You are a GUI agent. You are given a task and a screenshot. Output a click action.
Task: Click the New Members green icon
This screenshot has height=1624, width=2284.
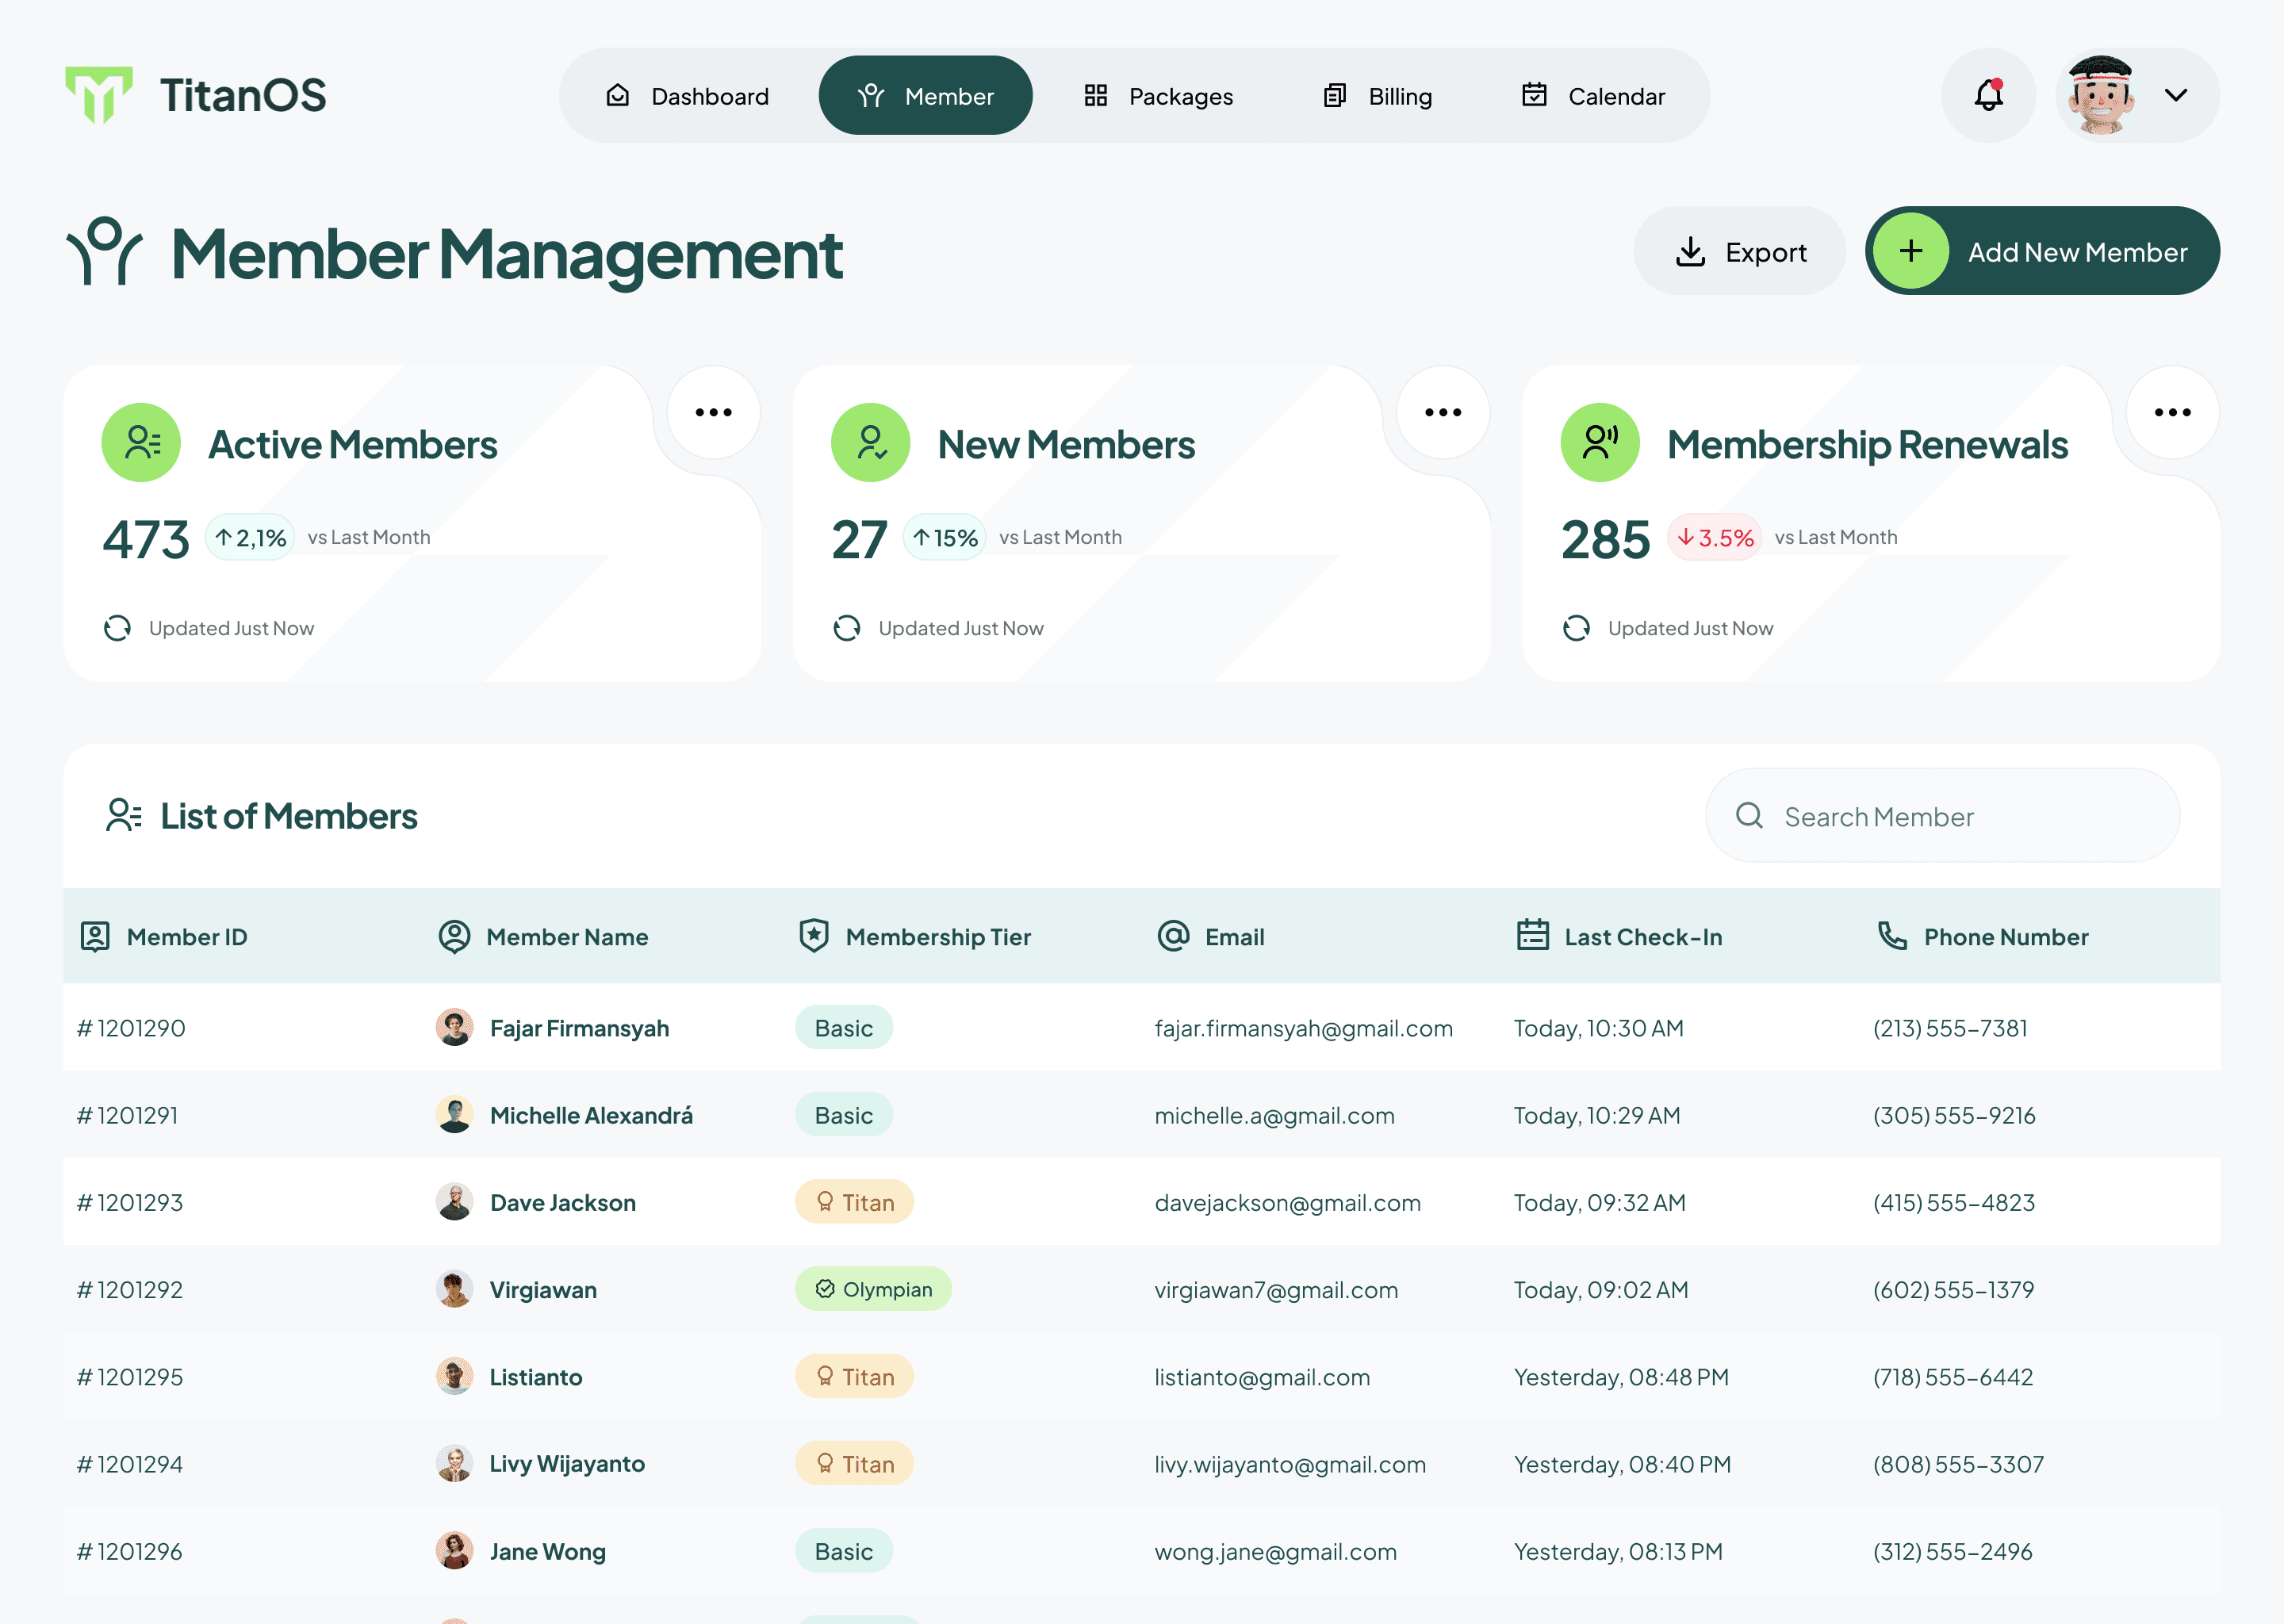pyautogui.click(x=871, y=442)
